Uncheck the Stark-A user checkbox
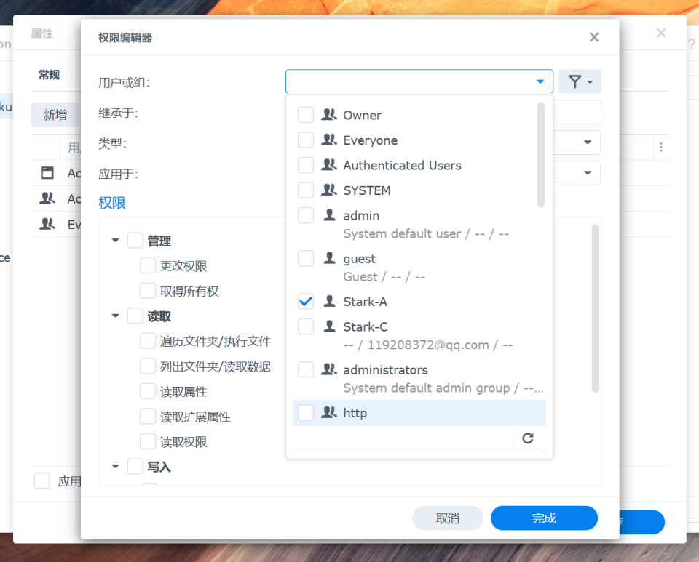Image resolution: width=699 pixels, height=562 pixels. [306, 302]
